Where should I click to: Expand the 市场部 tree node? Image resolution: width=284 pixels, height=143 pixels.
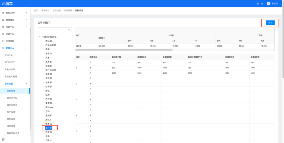[43, 41]
